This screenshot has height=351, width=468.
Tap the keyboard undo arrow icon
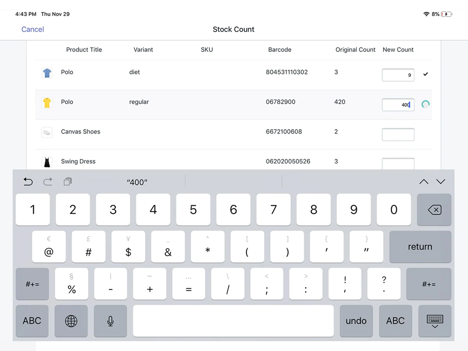tap(28, 181)
